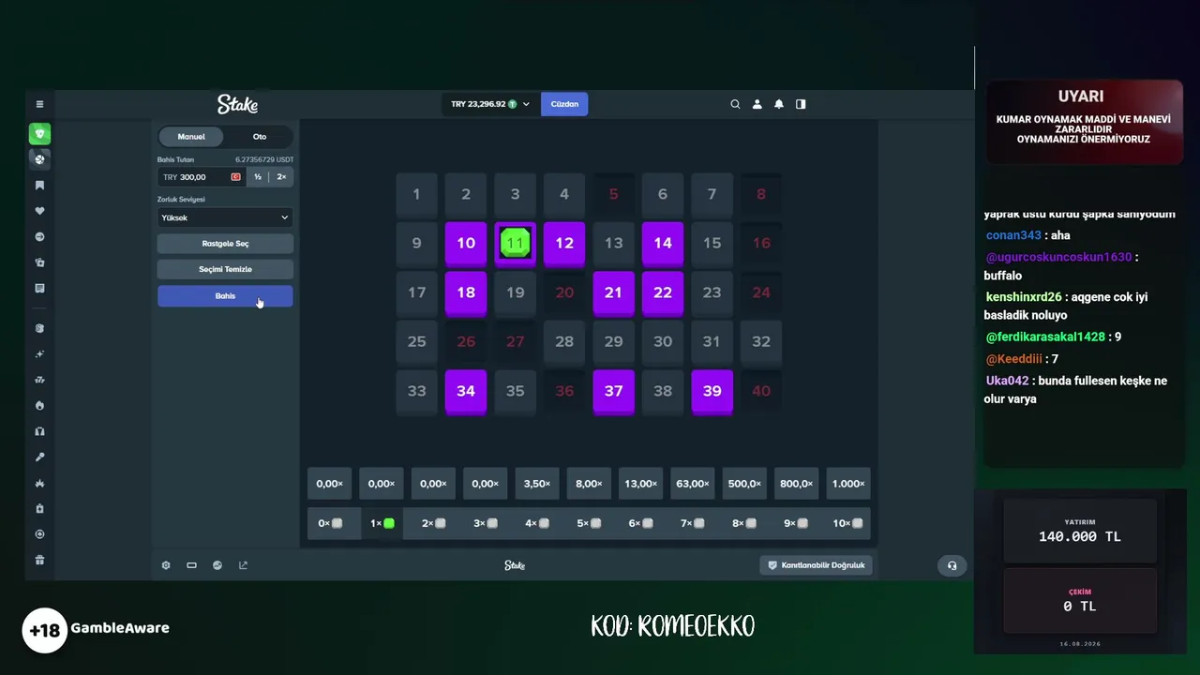Switch to Oto mode tab

click(x=260, y=137)
